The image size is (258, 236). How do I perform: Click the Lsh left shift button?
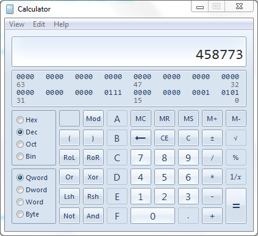point(70,196)
